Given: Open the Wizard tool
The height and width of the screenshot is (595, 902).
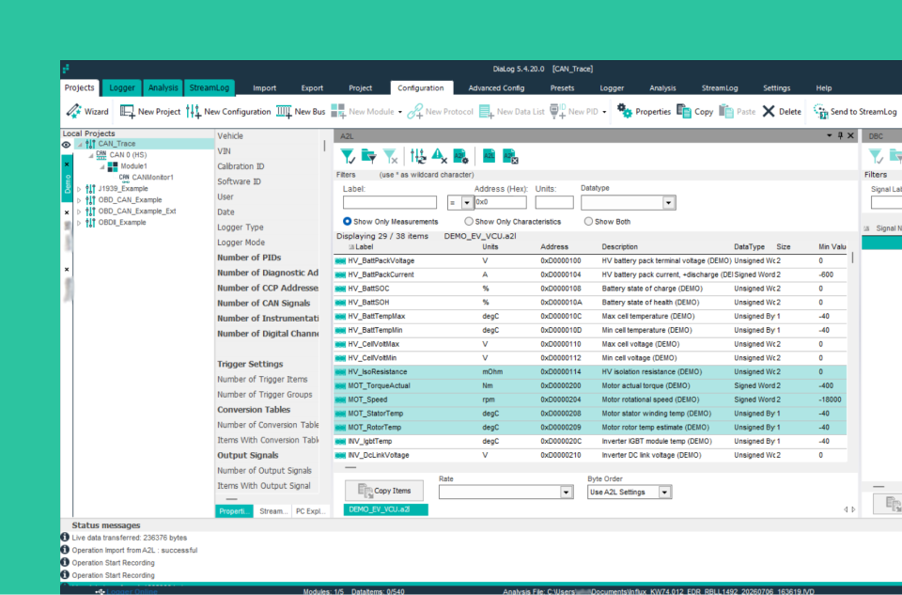Looking at the screenshot, I should pyautogui.click(x=87, y=112).
